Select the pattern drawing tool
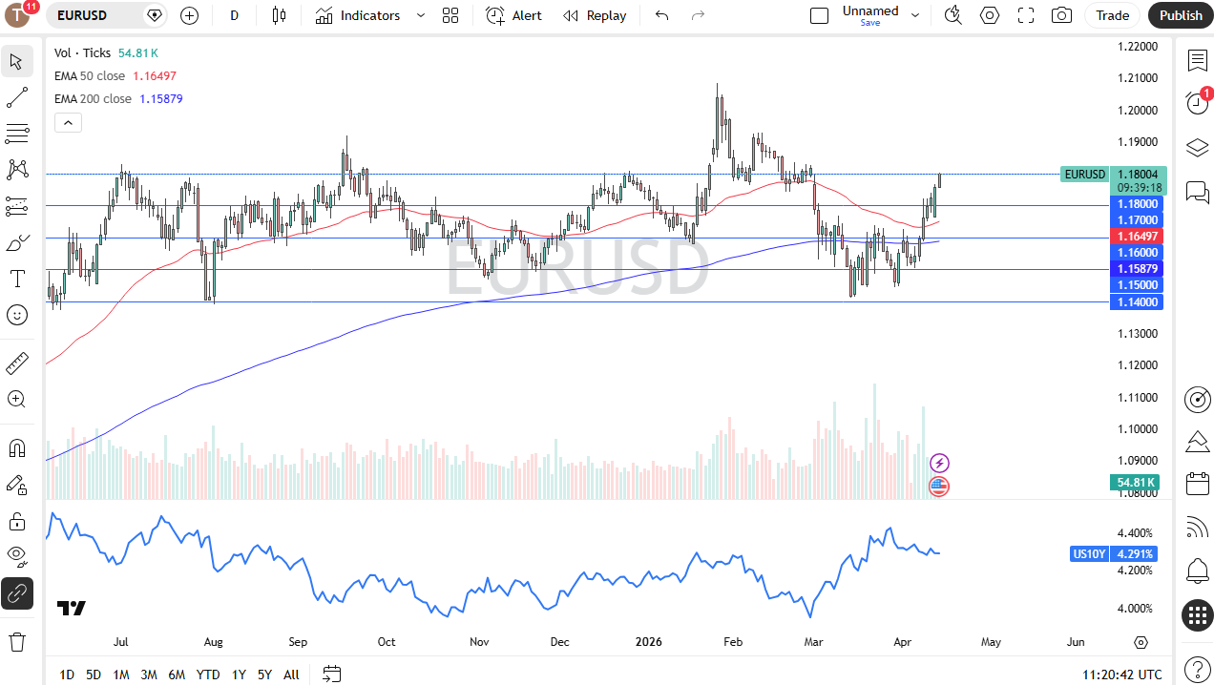 click(17, 170)
